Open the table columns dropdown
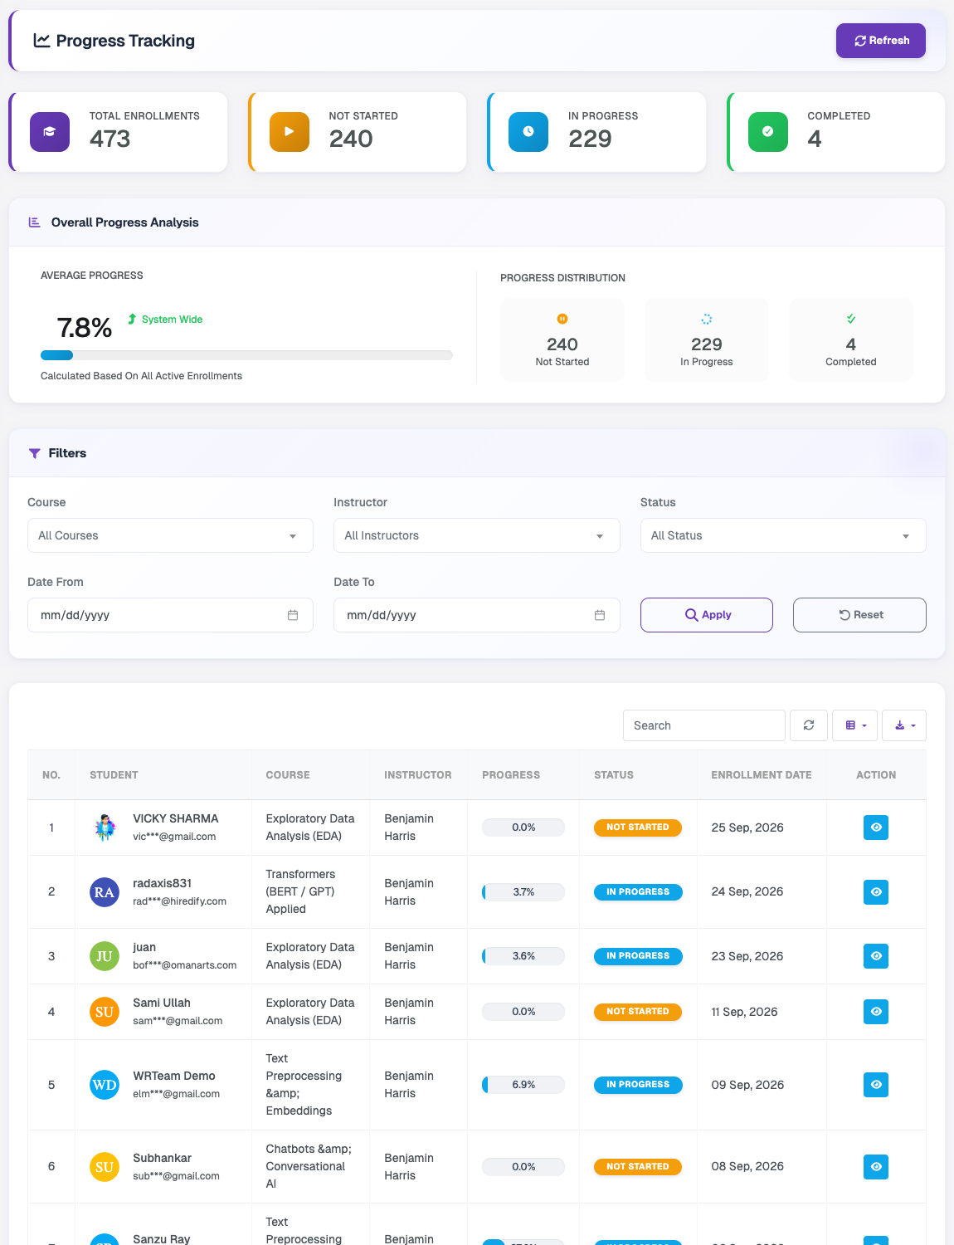 [855, 725]
